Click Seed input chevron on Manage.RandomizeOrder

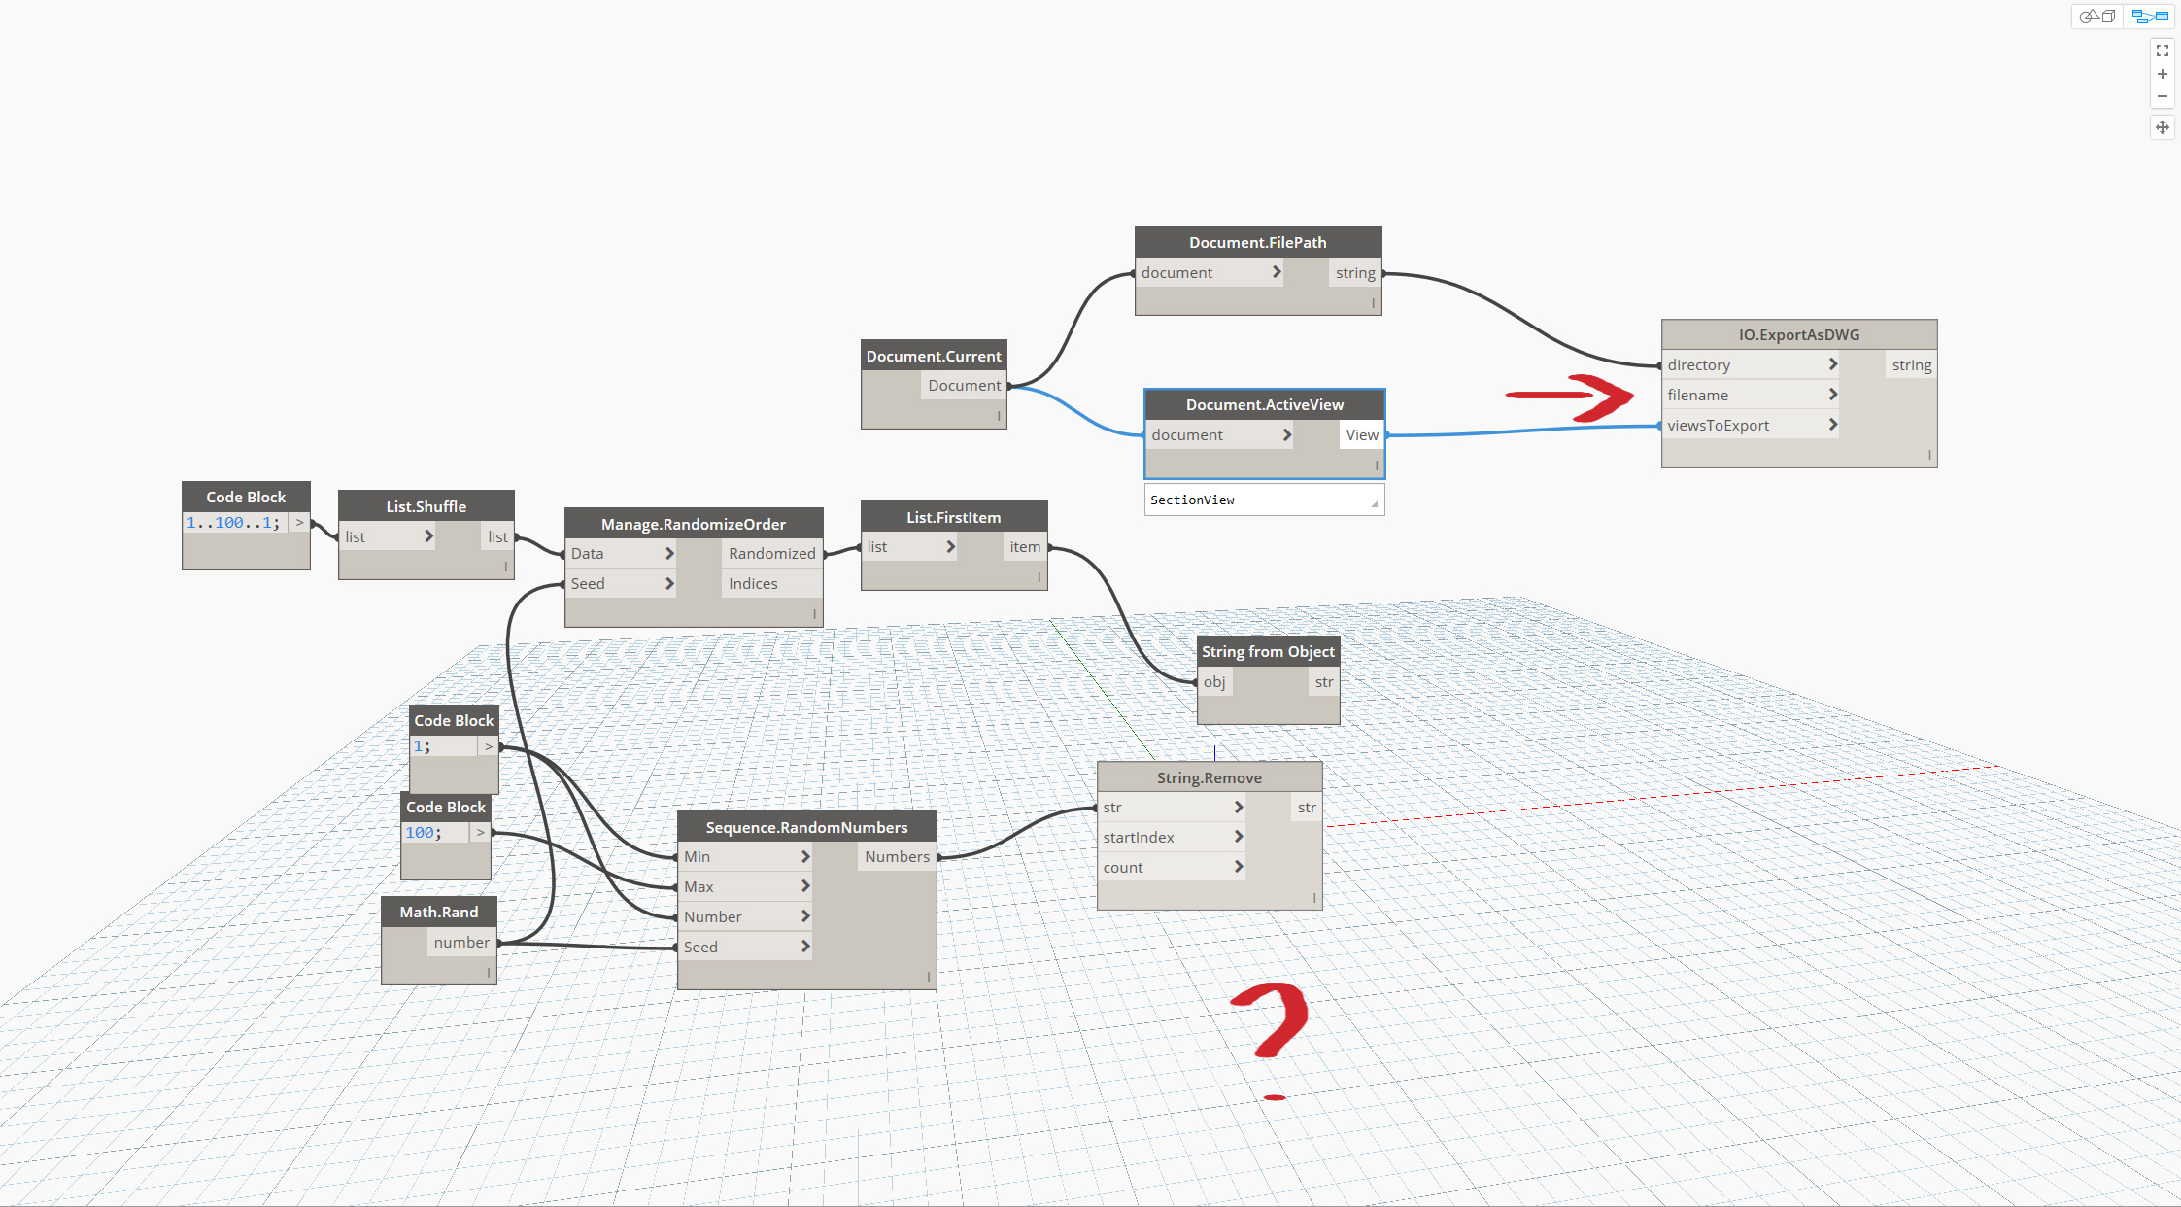pyautogui.click(x=668, y=583)
